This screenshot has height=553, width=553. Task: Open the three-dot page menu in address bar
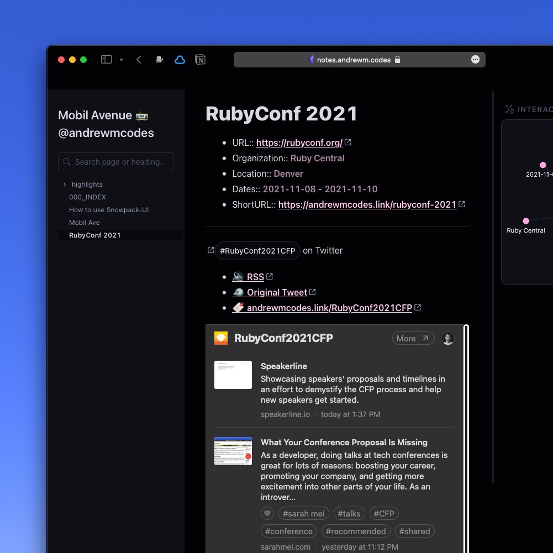click(476, 59)
